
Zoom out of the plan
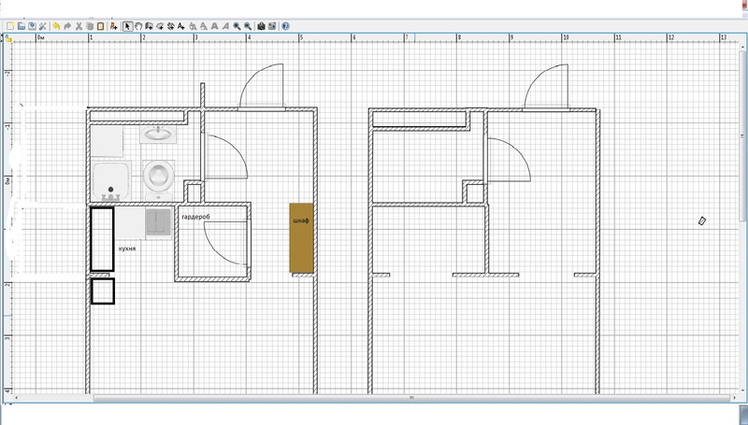click(x=248, y=26)
